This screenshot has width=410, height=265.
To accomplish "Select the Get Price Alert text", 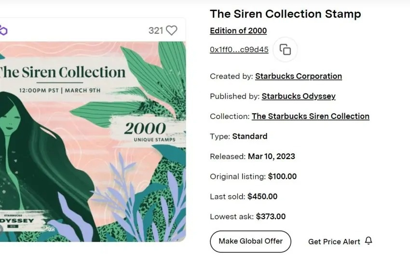I will click(x=334, y=241).
